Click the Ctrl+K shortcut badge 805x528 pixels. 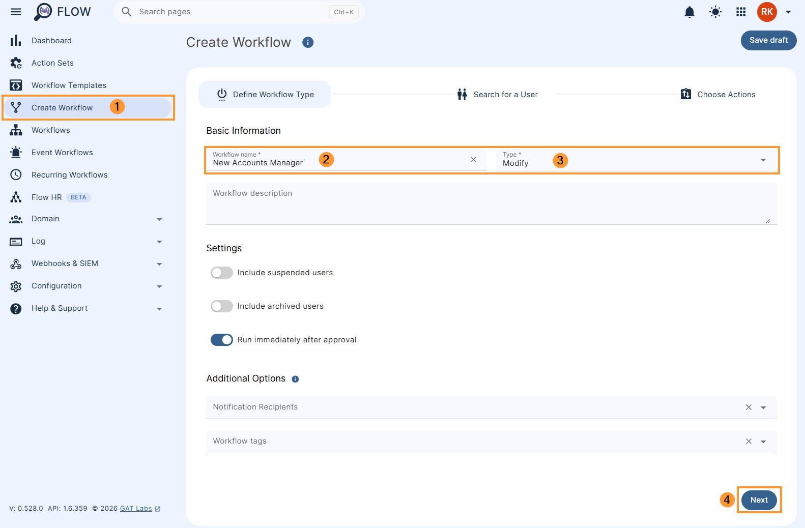coord(344,12)
